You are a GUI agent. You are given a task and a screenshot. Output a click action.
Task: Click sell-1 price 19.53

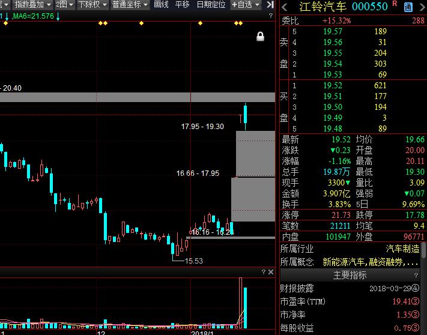pyautogui.click(x=333, y=74)
